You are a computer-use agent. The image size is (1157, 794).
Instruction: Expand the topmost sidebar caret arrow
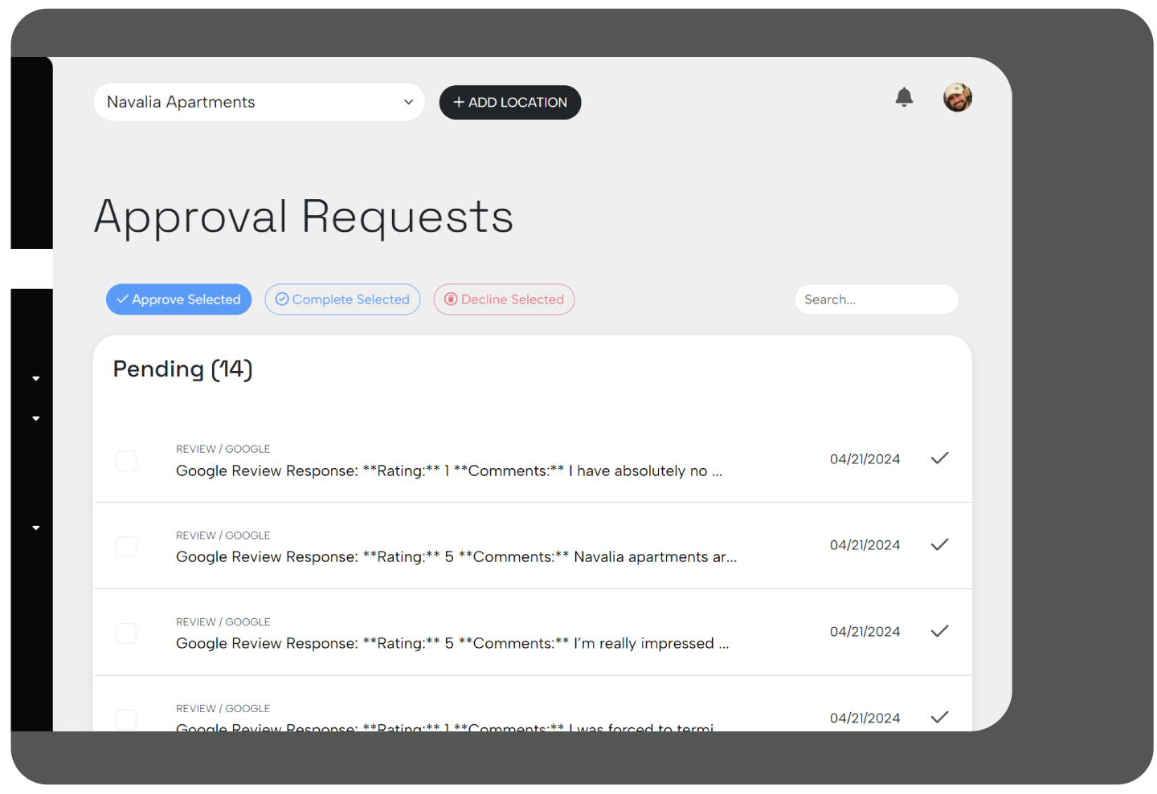36,378
